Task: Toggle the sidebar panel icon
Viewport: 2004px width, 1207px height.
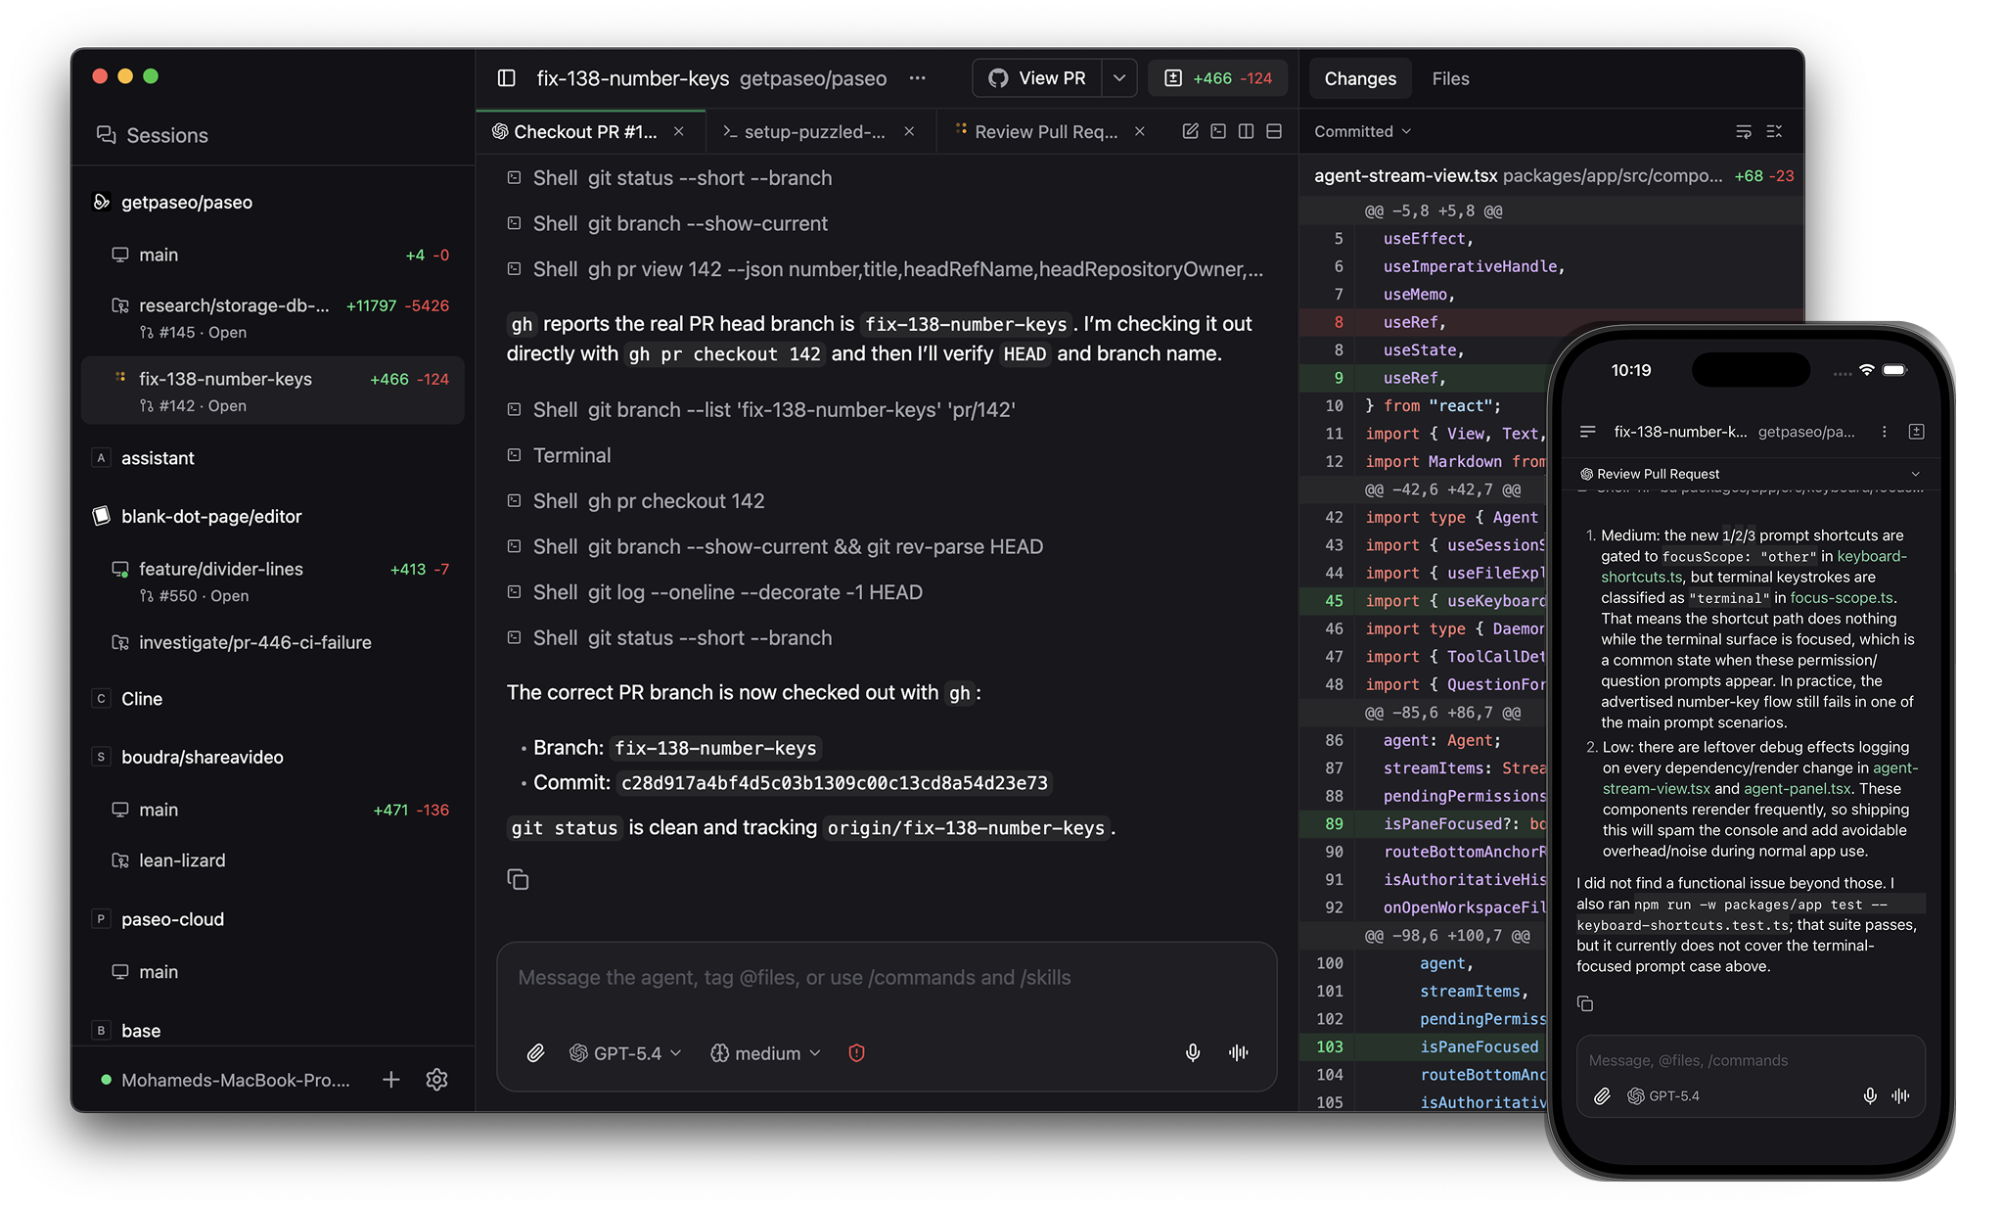Action: 506,78
